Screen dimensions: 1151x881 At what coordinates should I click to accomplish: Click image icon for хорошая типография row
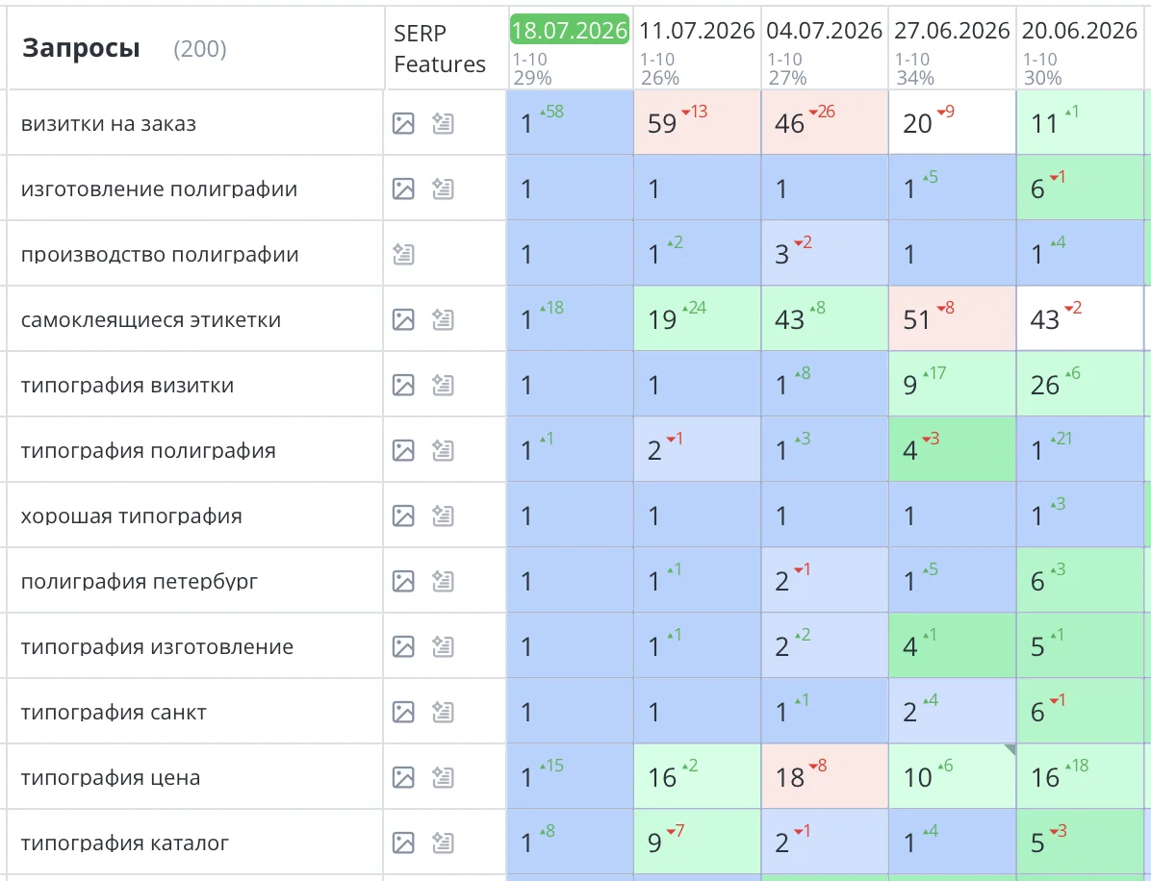[403, 516]
